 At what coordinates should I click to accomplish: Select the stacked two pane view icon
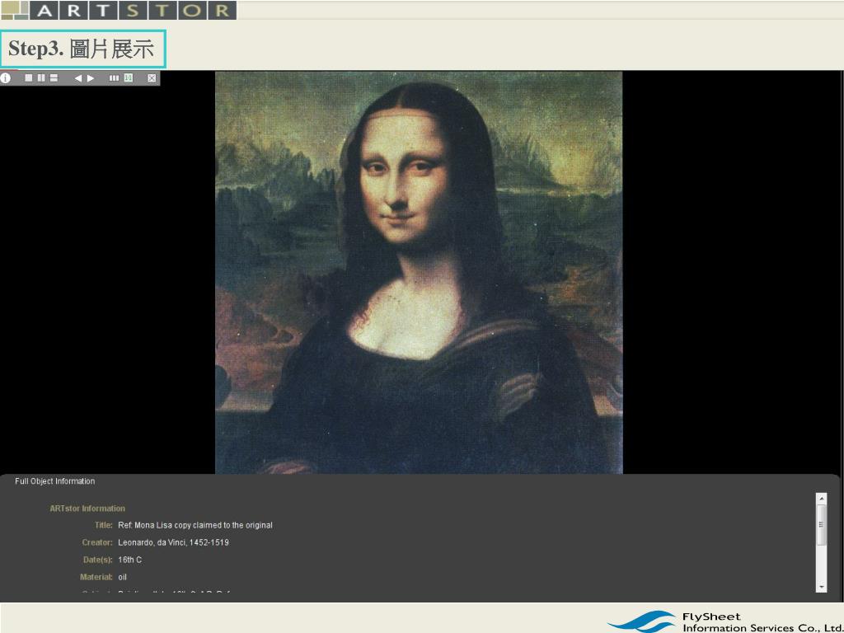click(x=54, y=78)
